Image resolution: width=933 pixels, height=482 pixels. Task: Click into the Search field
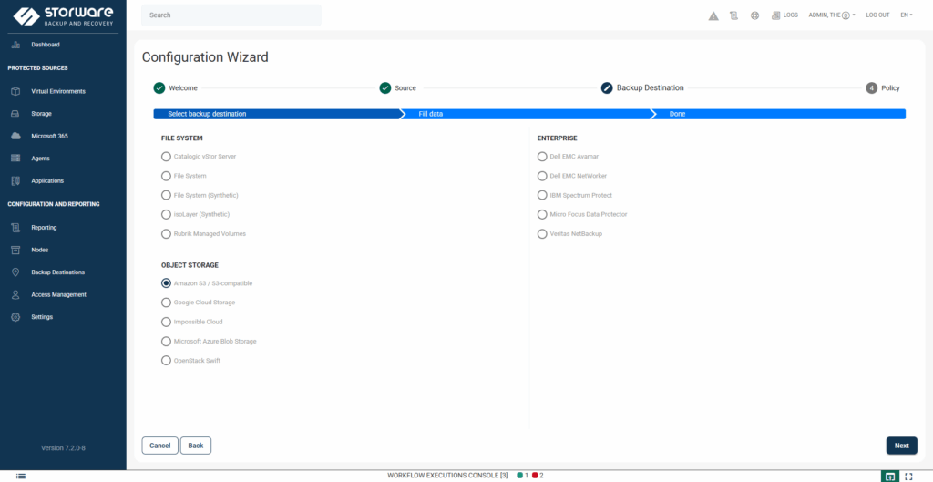tap(231, 15)
